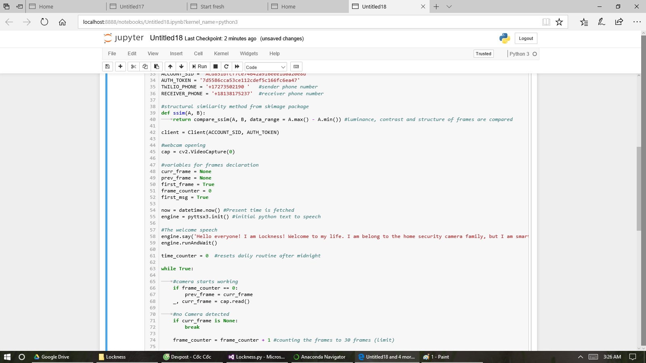This screenshot has height=363, width=646.
Task: Open the touch keyboard from the tray
Action: coord(593,357)
